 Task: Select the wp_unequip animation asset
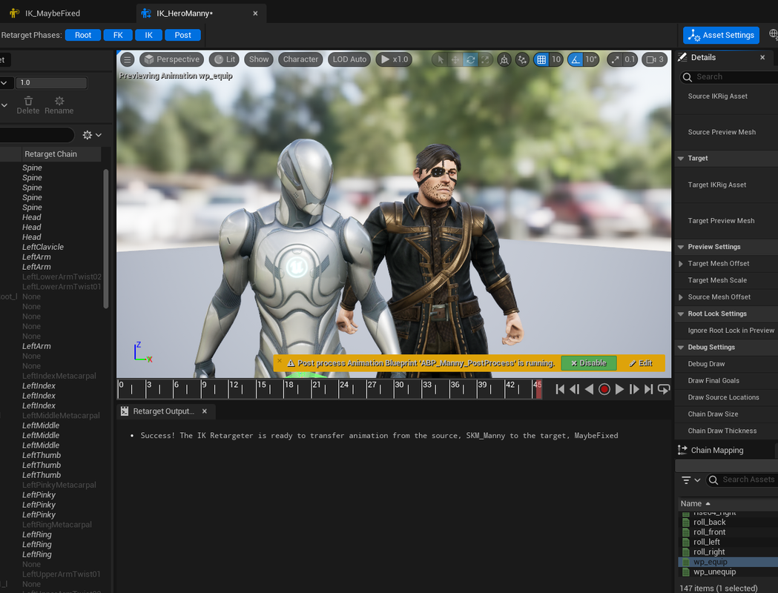point(714,572)
